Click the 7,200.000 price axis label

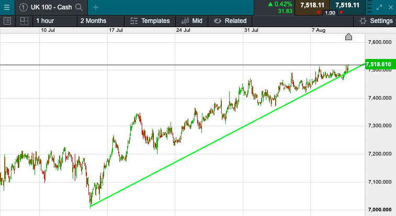tap(380, 154)
